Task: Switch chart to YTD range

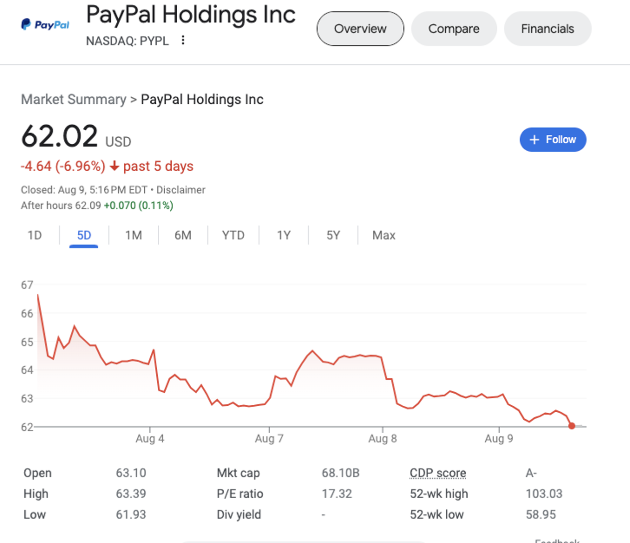Action: (233, 235)
